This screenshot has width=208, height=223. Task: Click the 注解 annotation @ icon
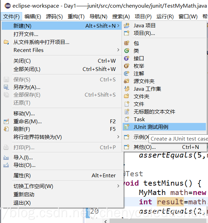pos(126,73)
